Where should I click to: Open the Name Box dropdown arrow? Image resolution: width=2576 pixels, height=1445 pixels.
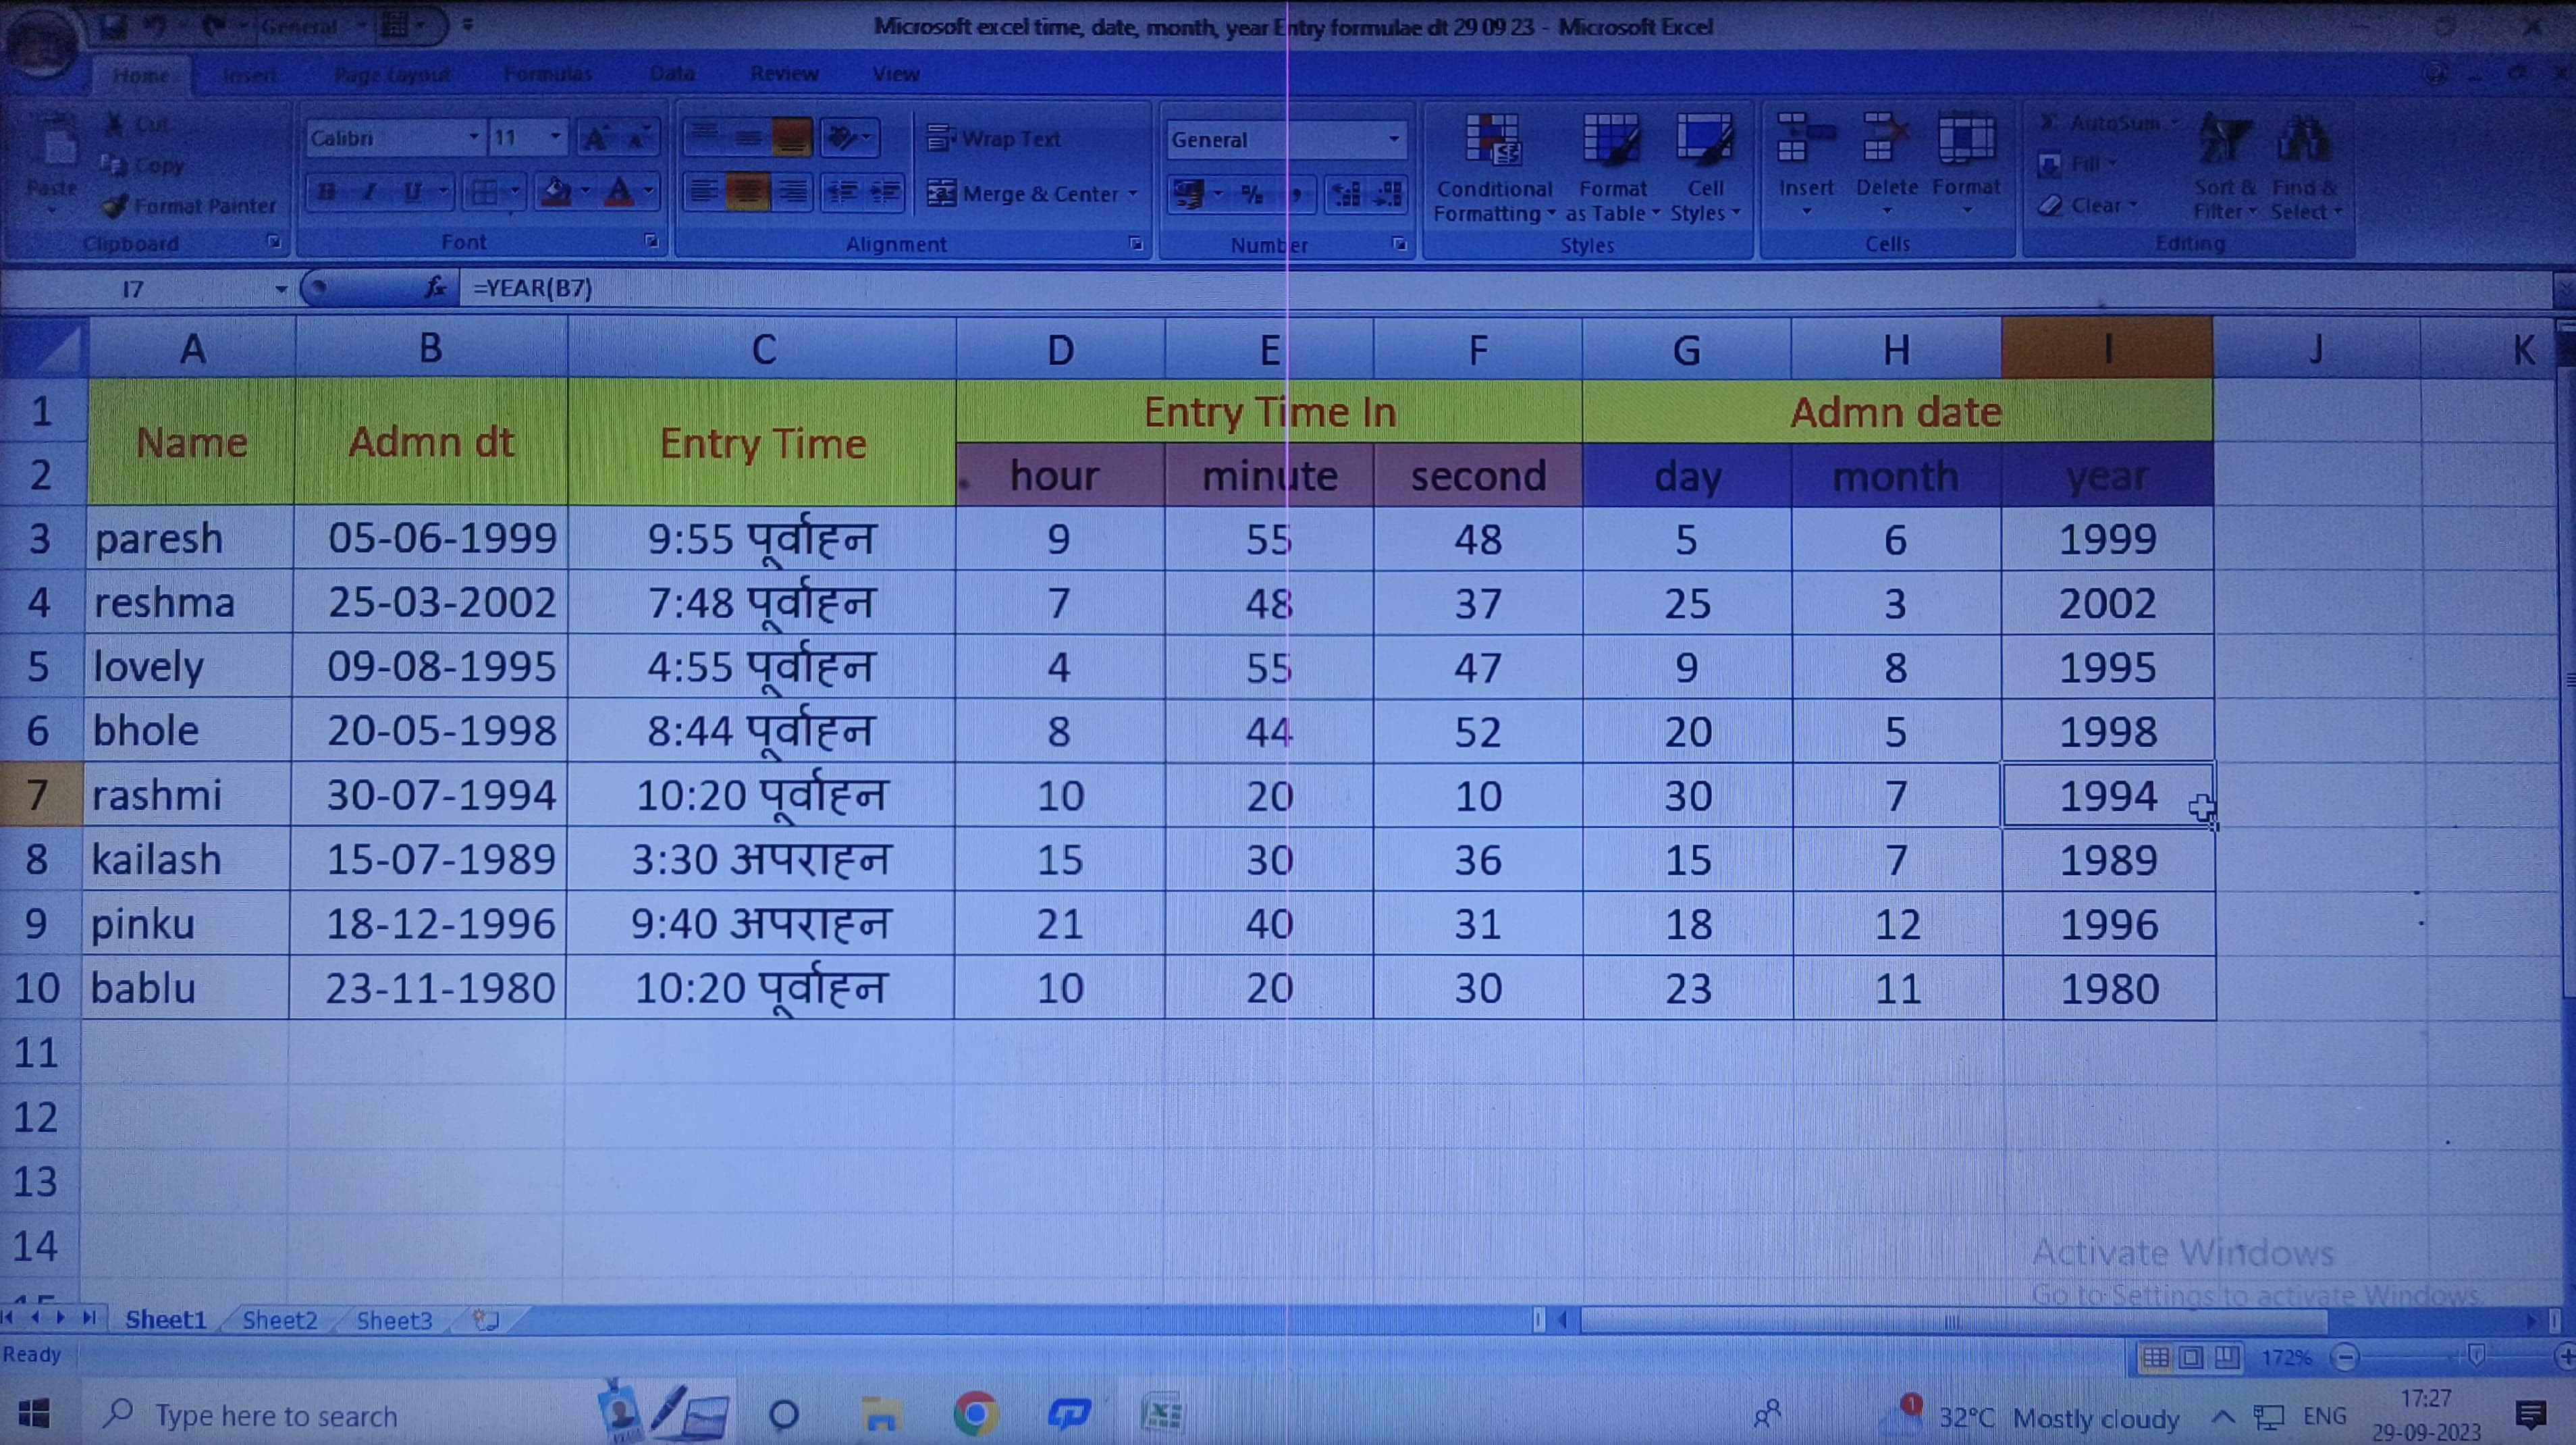pos(281,290)
